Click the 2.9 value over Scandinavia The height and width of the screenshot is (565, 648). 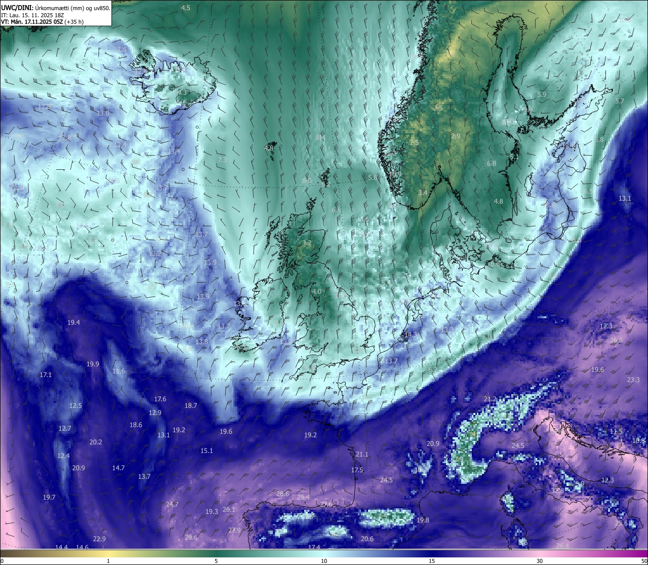click(x=456, y=136)
